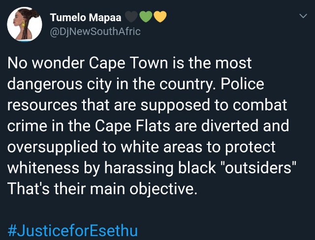Open the @DjNewSouthAfric handle
This screenshot has width=315, height=240.
point(95,32)
